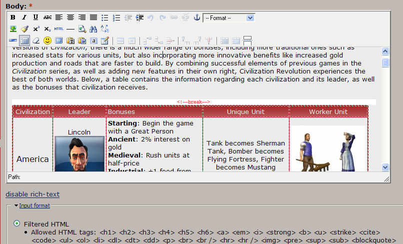Click the outdent button
The image size is (403, 244).
point(128,17)
